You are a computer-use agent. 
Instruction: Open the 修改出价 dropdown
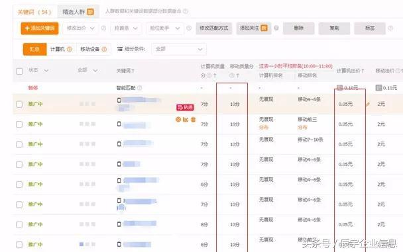point(80,28)
